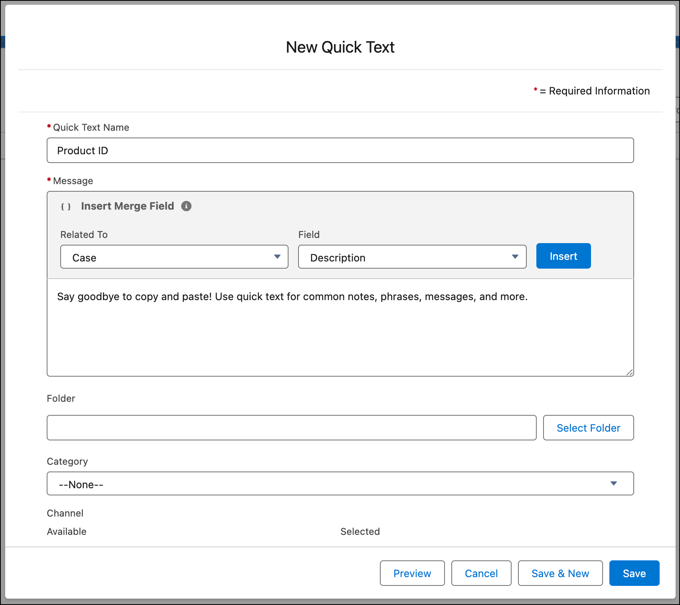Open the Field dropdown showing Description
680x605 pixels.
pyautogui.click(x=412, y=257)
